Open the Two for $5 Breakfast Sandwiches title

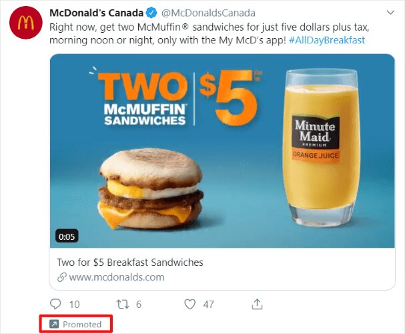130,262
